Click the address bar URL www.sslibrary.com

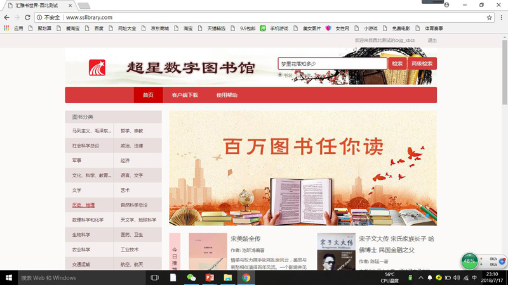[x=89, y=18]
